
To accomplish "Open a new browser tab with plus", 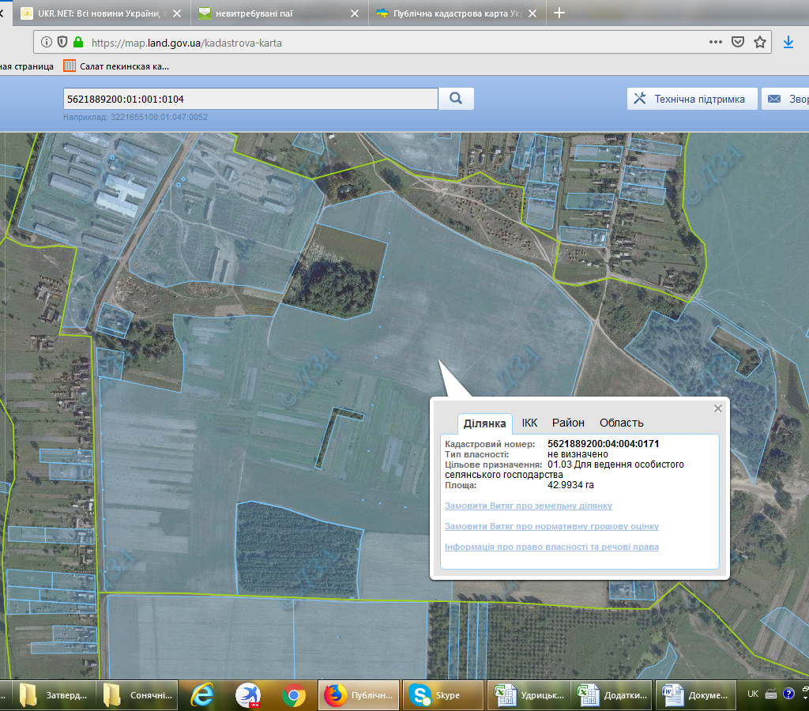I will point(559,13).
